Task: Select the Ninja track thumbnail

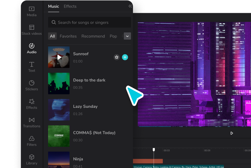Action: click(59, 160)
